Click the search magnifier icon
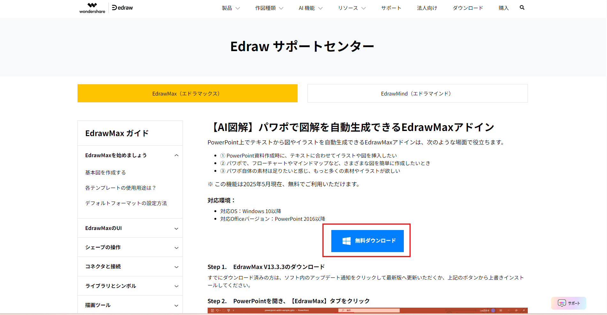Screen dimensions: 607x315 pos(522,8)
